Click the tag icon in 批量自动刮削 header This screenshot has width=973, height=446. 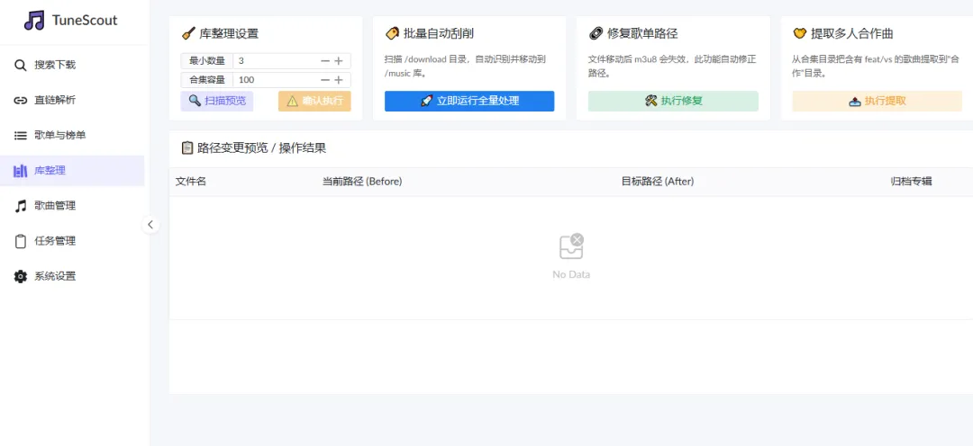pos(392,33)
